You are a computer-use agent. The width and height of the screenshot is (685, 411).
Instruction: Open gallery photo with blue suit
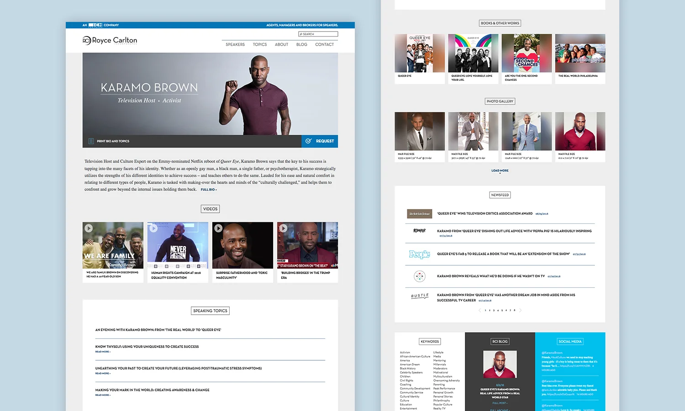pyautogui.click(x=527, y=132)
